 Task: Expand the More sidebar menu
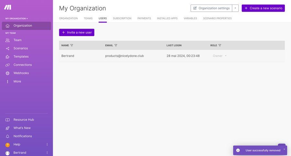(17, 82)
